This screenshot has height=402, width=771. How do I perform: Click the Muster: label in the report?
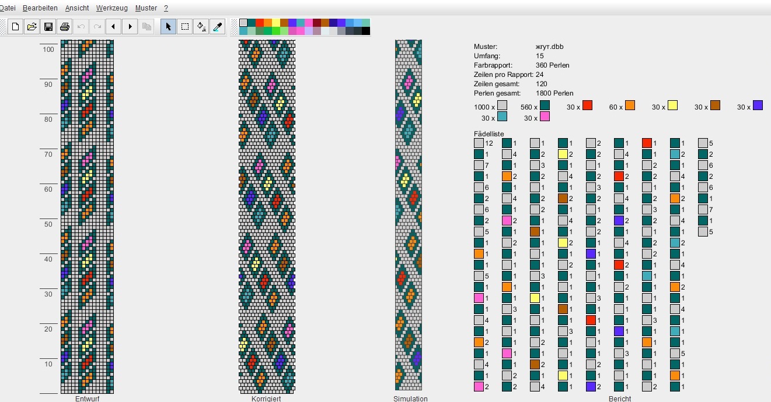click(486, 47)
